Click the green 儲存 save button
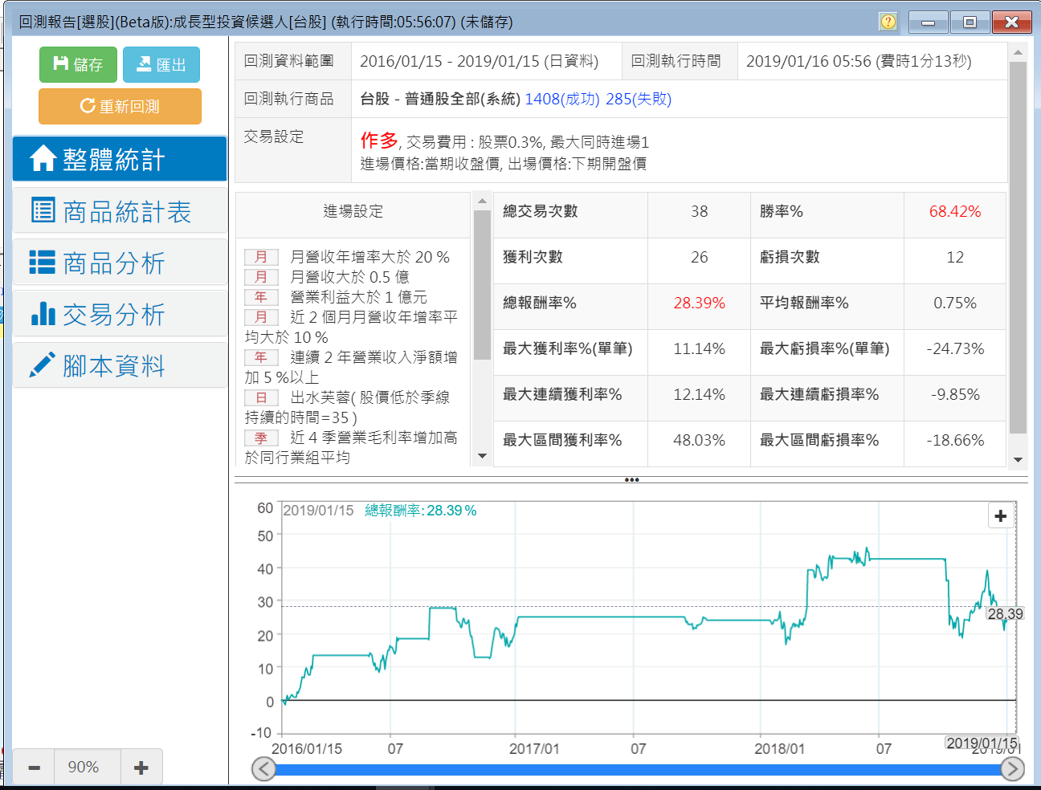The height and width of the screenshot is (790, 1041). [78, 64]
